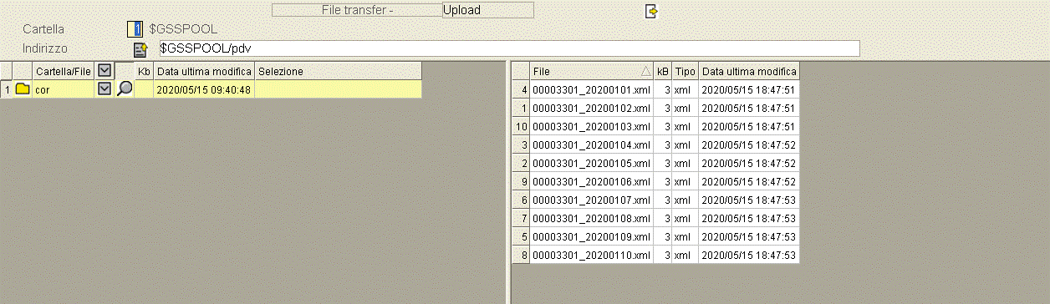Image resolution: width=1050 pixels, height=304 pixels.
Task: Click the Tipo column header
Action: [x=686, y=71]
